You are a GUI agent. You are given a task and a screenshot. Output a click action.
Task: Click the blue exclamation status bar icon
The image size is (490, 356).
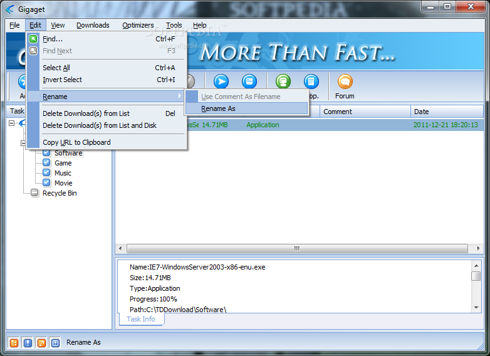tap(28, 343)
